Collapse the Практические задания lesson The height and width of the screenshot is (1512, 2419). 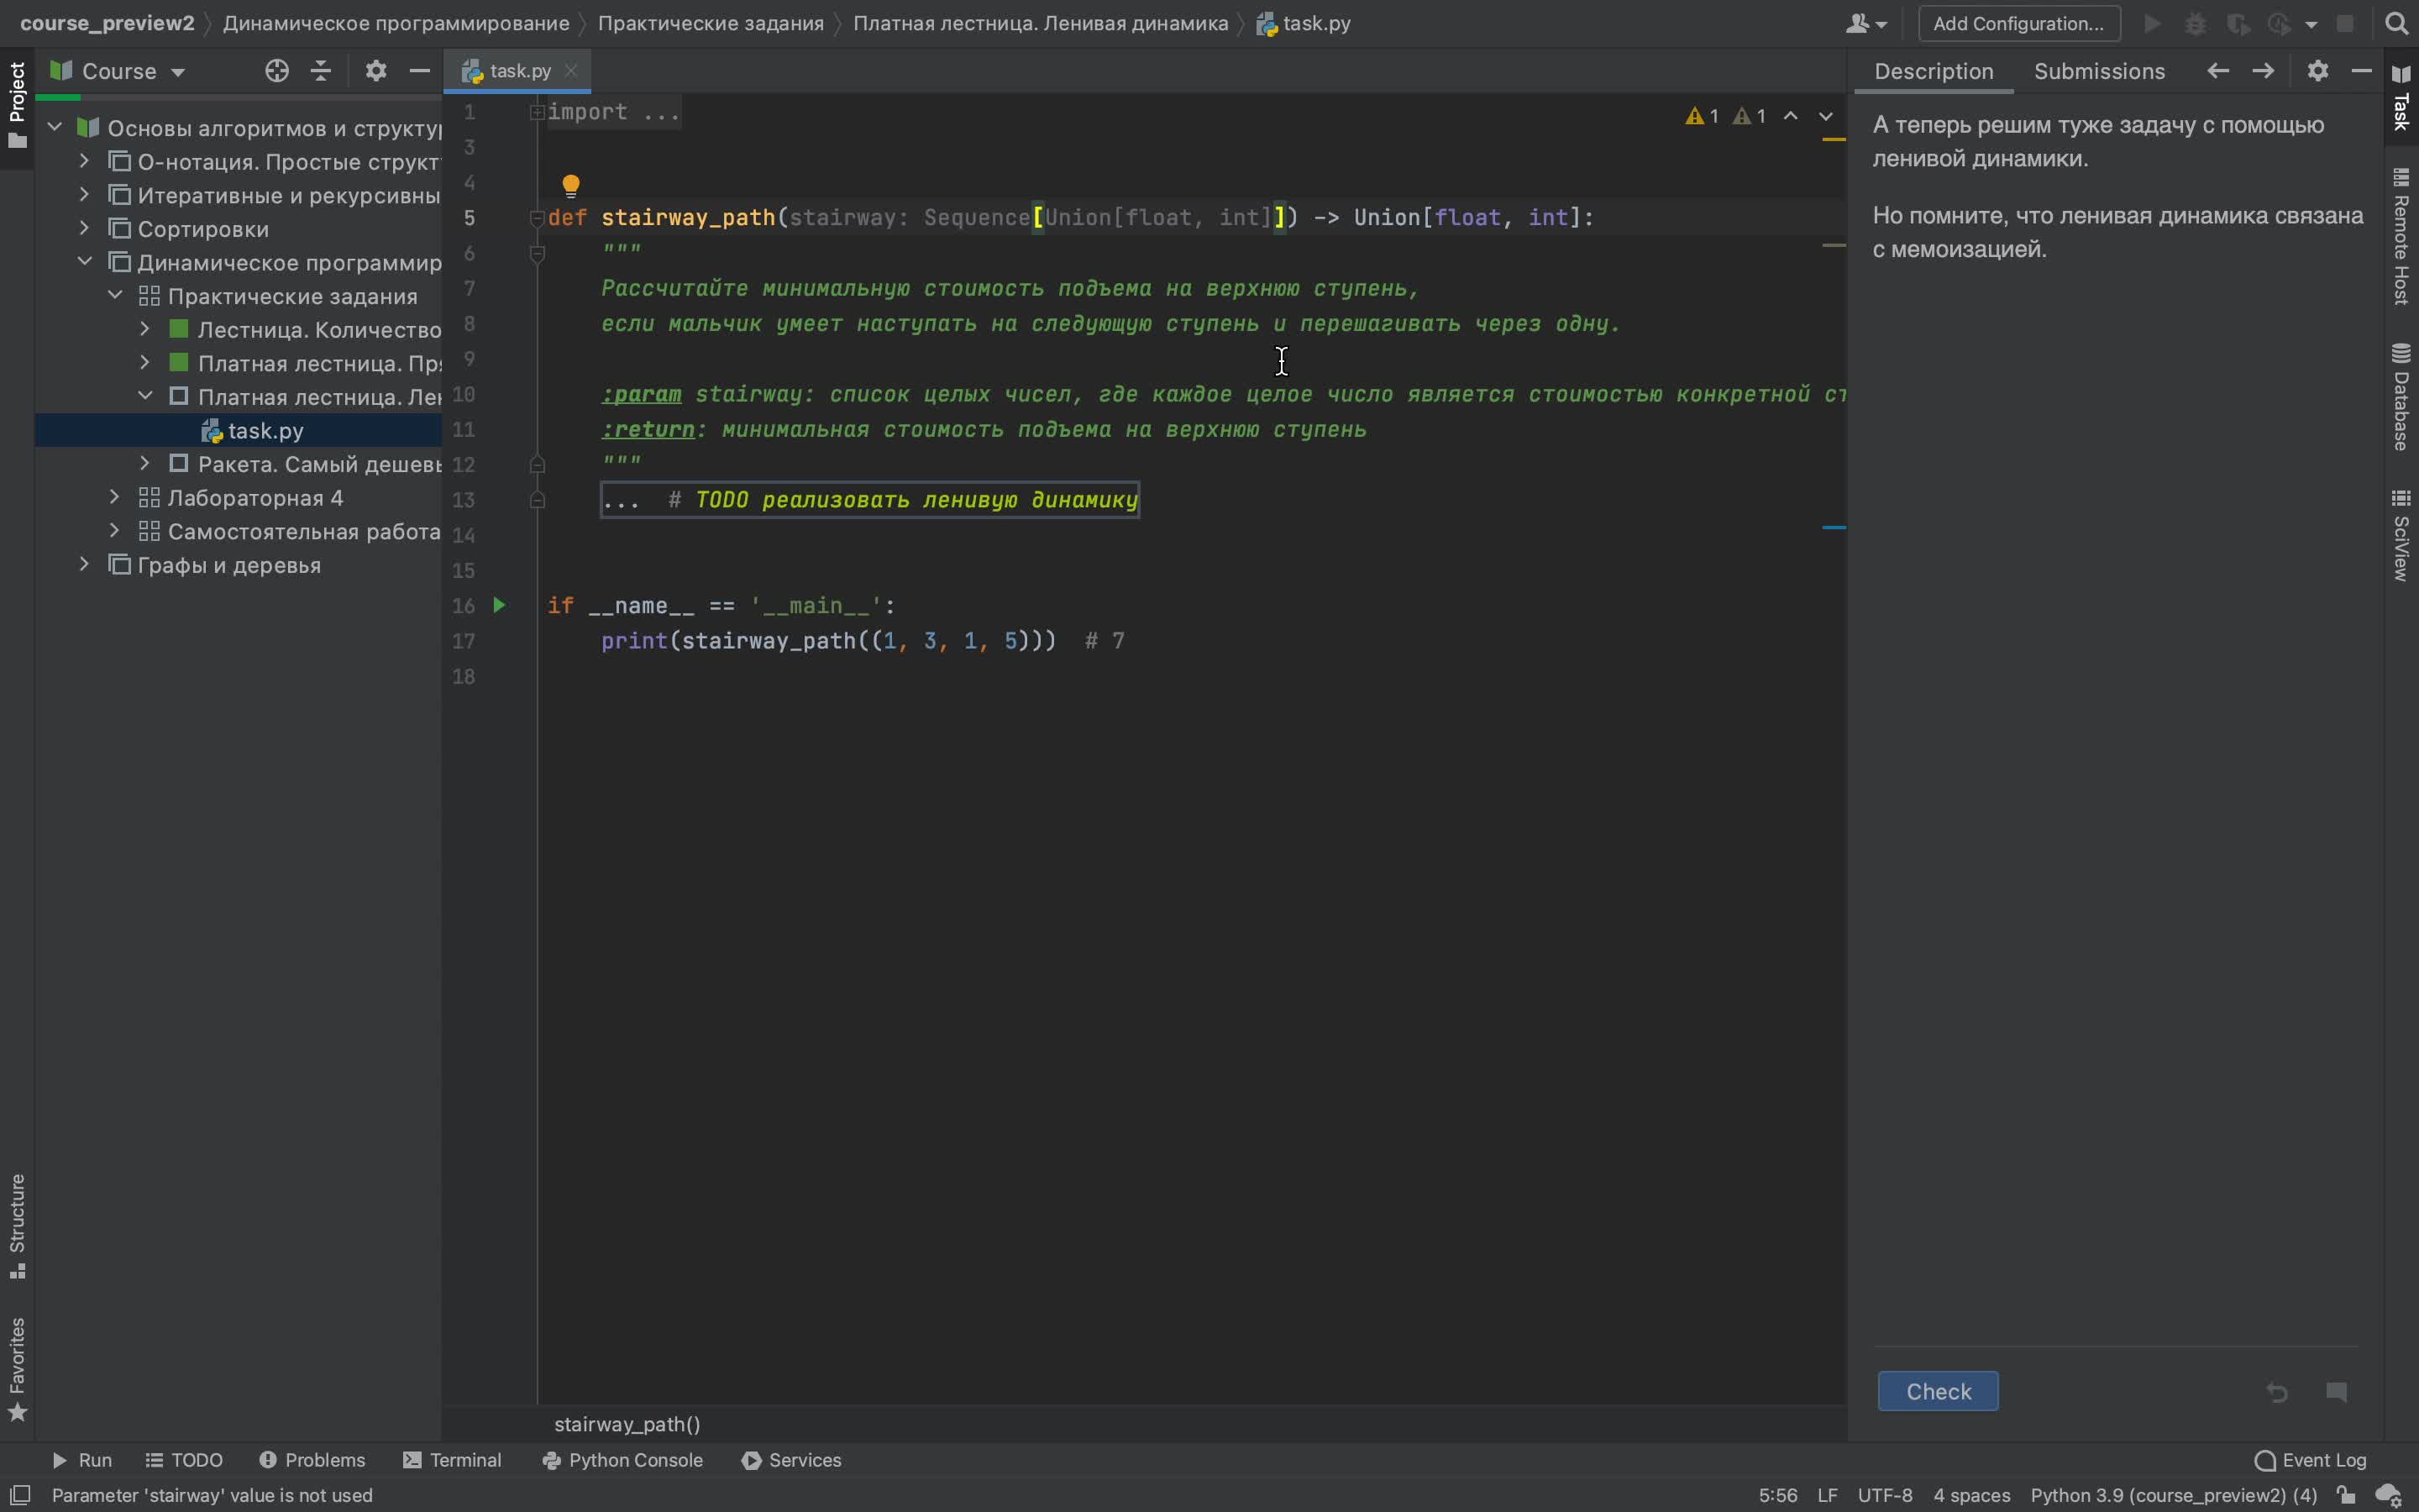pos(115,295)
